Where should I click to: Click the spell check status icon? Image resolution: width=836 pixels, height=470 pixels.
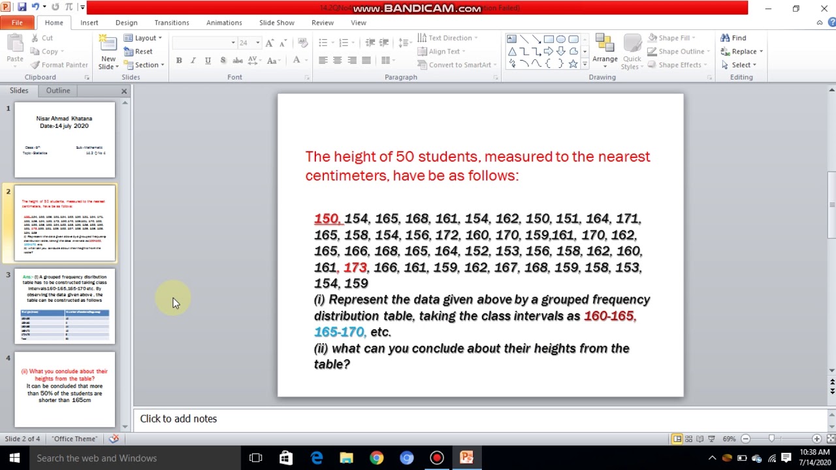pyautogui.click(x=114, y=439)
